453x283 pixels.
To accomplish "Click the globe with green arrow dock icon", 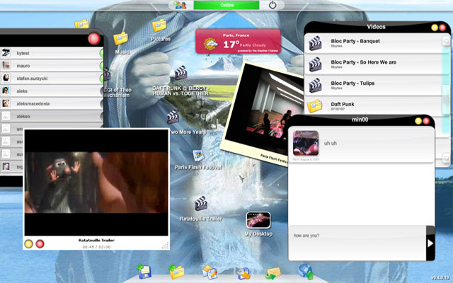I will pyautogui.click(x=306, y=272).
